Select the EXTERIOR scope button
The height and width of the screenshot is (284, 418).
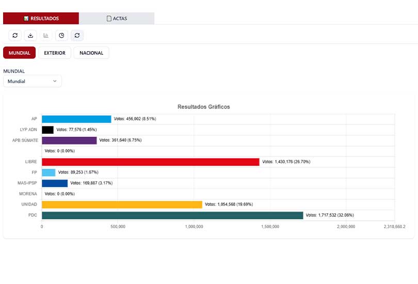coord(55,53)
